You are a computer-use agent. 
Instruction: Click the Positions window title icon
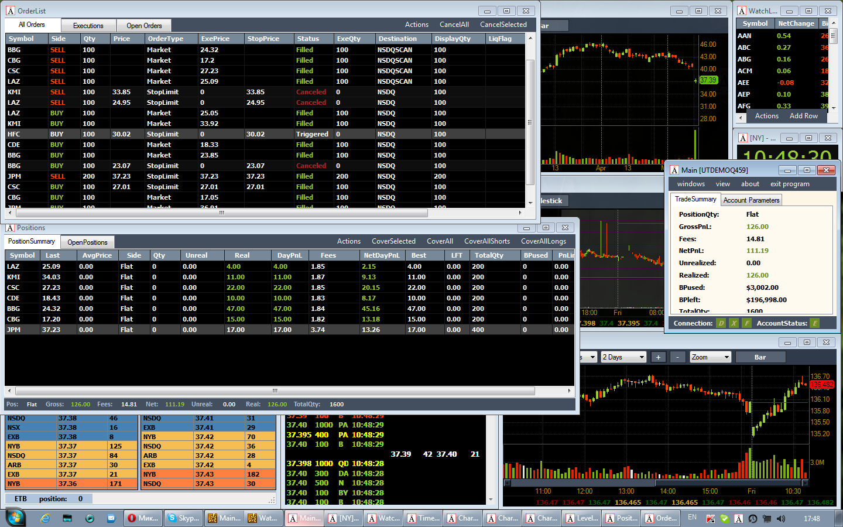[x=10, y=228]
